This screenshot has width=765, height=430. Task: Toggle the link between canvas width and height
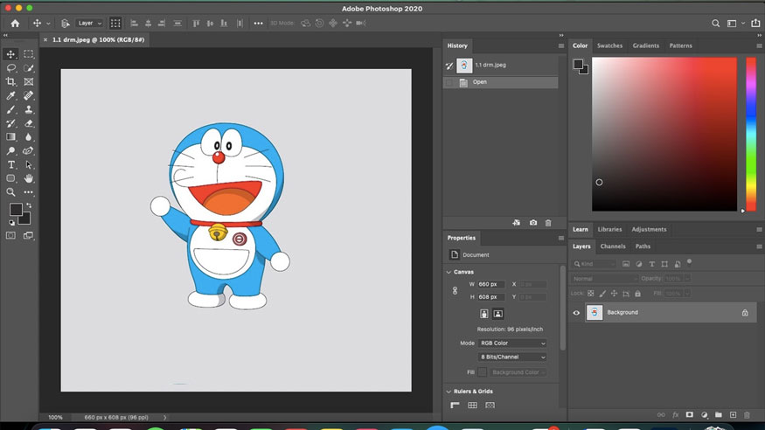(x=455, y=290)
